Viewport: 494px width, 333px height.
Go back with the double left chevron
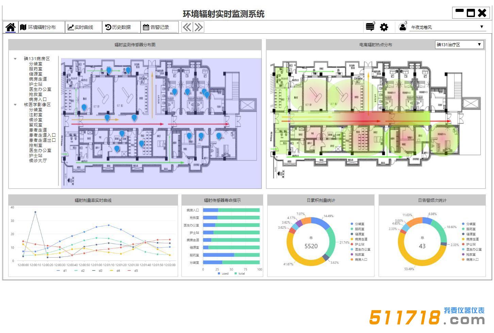coord(187,27)
